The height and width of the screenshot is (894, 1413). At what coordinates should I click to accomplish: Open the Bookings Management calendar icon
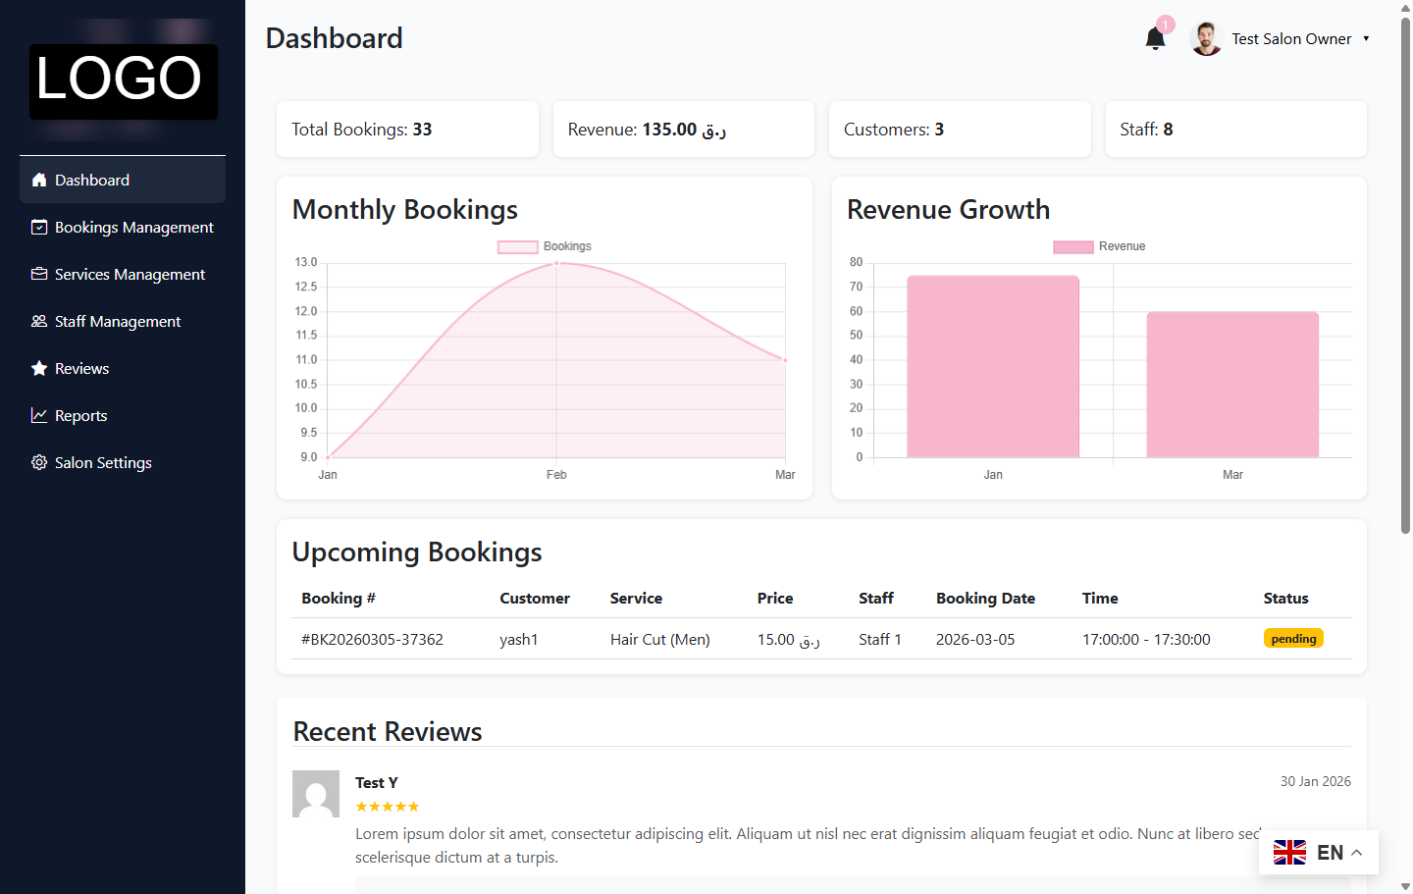click(38, 227)
